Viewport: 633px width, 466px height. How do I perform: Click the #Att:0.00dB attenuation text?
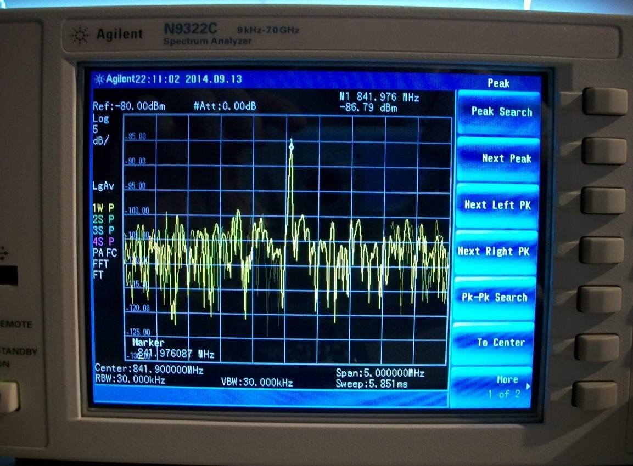click(x=225, y=106)
